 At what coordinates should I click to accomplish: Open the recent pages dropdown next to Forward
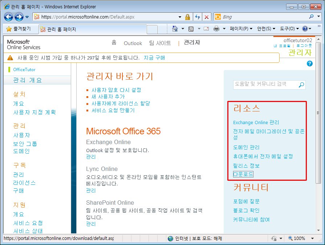point(27,17)
